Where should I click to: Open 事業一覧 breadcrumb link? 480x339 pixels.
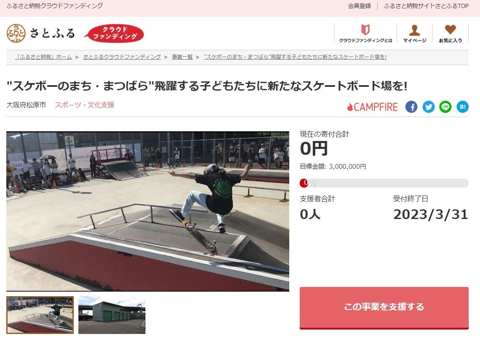point(182,57)
